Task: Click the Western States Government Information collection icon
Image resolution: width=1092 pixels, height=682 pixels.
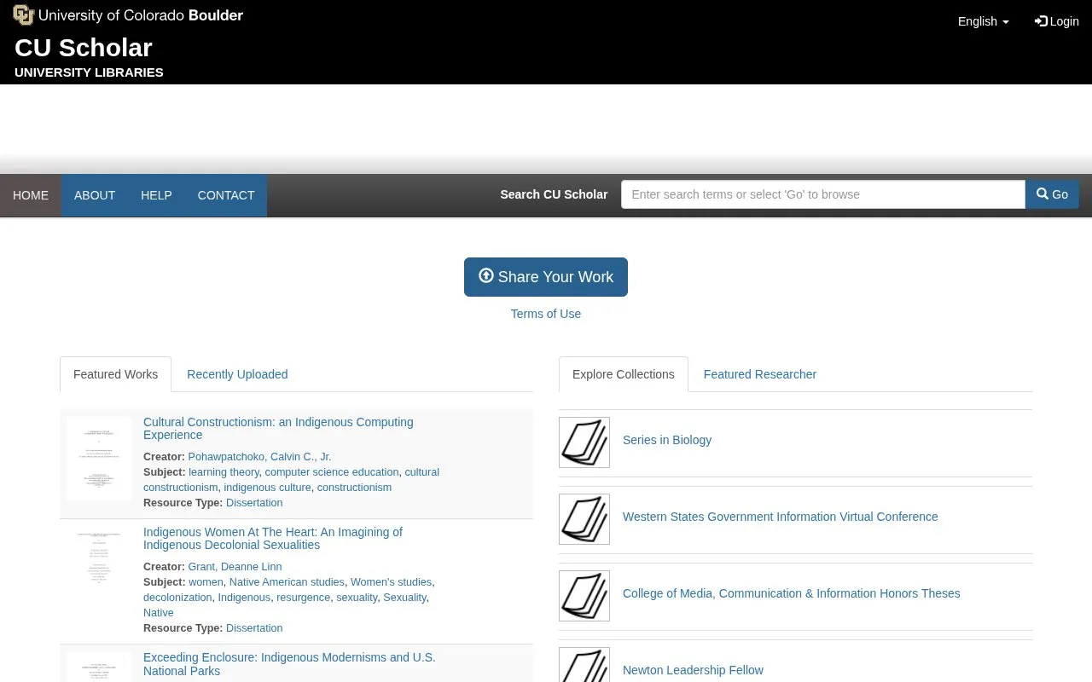Action: point(584,519)
